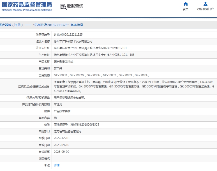This screenshot has width=217, height=171.
Task: Click the model list starting GK-3000B
Action: (101, 75)
